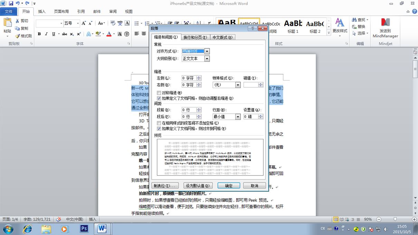Check 在相同样式的段落间不添加空格 checkbox
The width and height of the screenshot is (418, 235).
[x=159, y=123]
